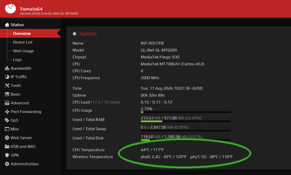Screen dimensions: 291x175
Task: Click the RAM value 233.63 MB / 977.88 MB
Action: click(x=171, y=118)
